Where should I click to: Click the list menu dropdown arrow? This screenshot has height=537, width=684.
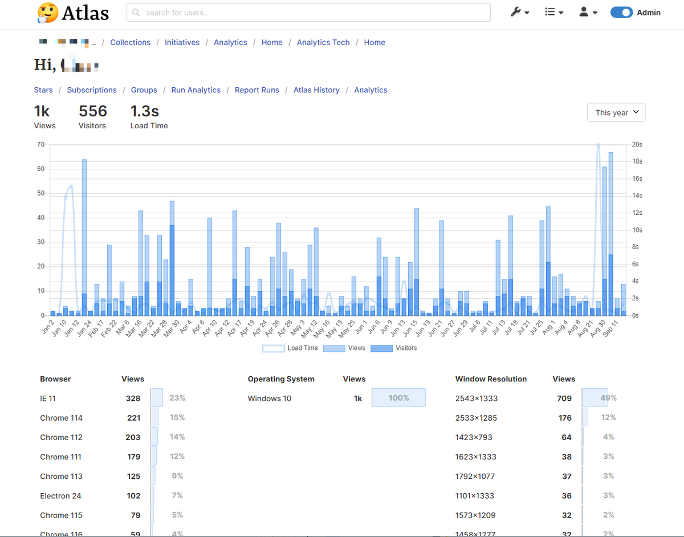pyautogui.click(x=560, y=13)
